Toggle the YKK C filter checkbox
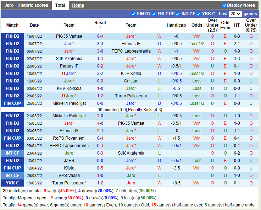Screen dimensions: 261x210 [x=199, y=14]
